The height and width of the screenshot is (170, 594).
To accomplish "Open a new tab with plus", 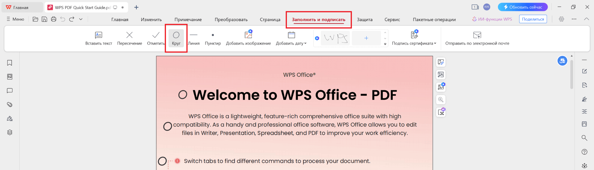I will click(x=136, y=7).
